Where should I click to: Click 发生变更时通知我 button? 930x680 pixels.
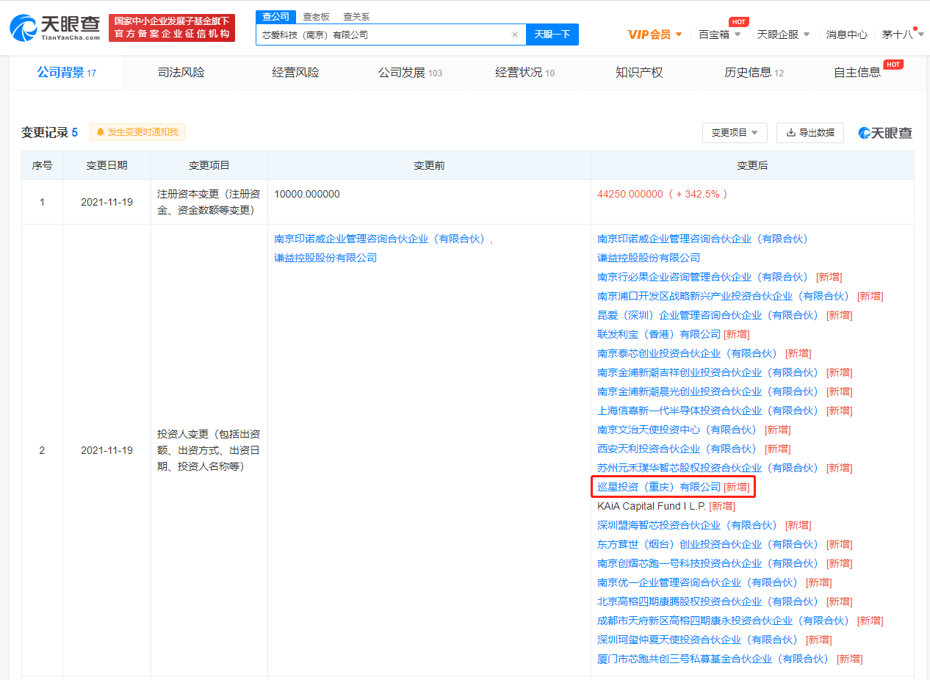[137, 132]
